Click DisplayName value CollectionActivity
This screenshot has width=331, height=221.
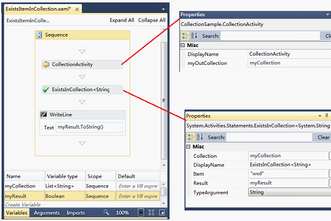(270, 54)
